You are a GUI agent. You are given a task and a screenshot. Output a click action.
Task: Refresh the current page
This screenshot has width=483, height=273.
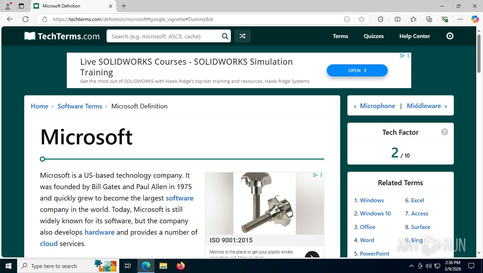pyautogui.click(x=26, y=19)
